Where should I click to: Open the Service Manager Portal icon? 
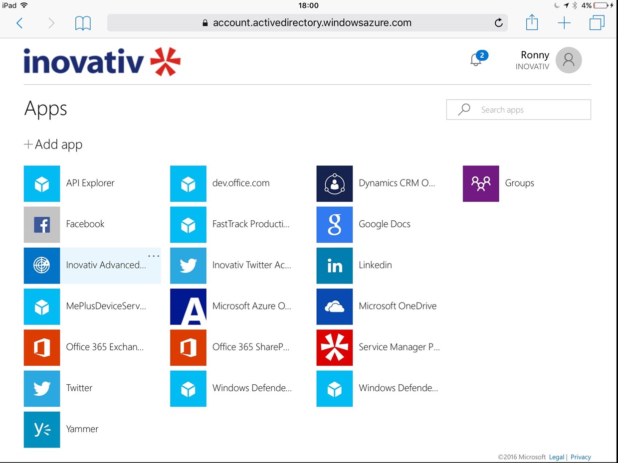(334, 347)
